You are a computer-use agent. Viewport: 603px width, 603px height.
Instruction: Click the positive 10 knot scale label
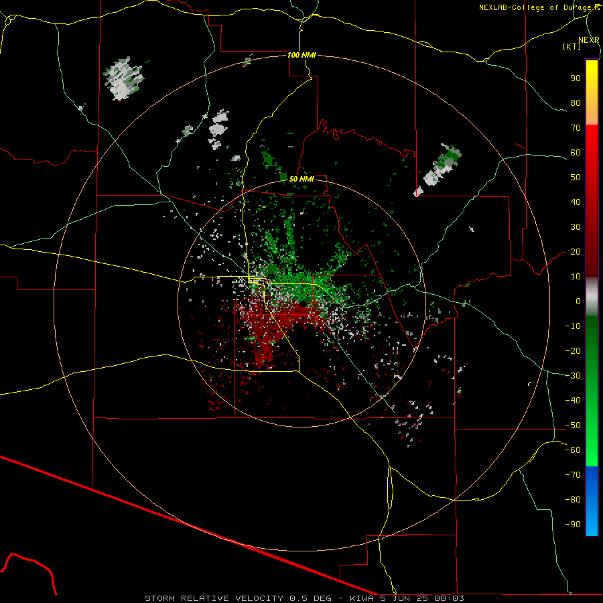click(x=576, y=277)
